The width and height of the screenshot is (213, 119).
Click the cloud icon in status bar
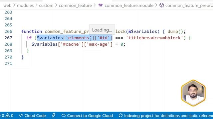[64, 115]
